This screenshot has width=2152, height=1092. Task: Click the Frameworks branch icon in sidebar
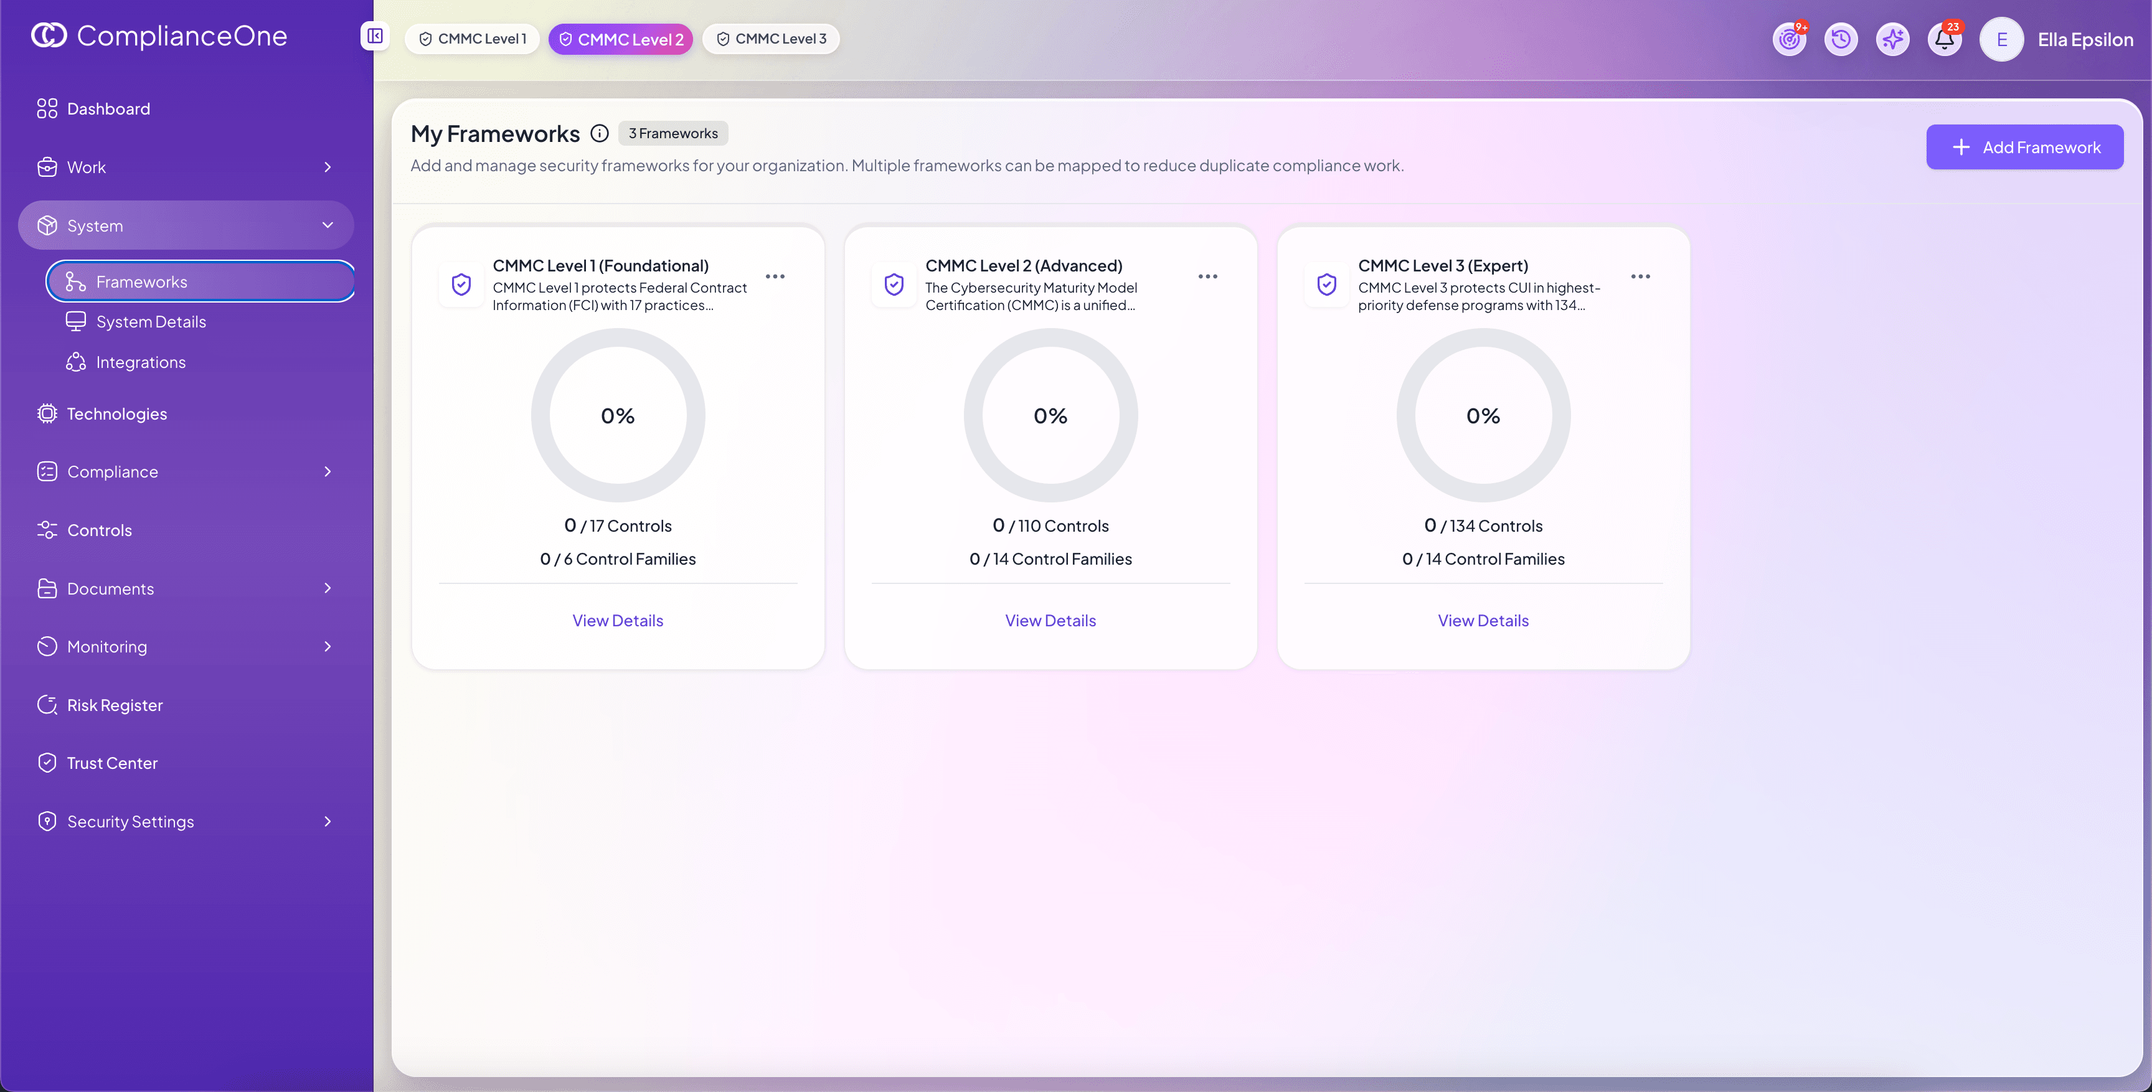click(x=76, y=281)
